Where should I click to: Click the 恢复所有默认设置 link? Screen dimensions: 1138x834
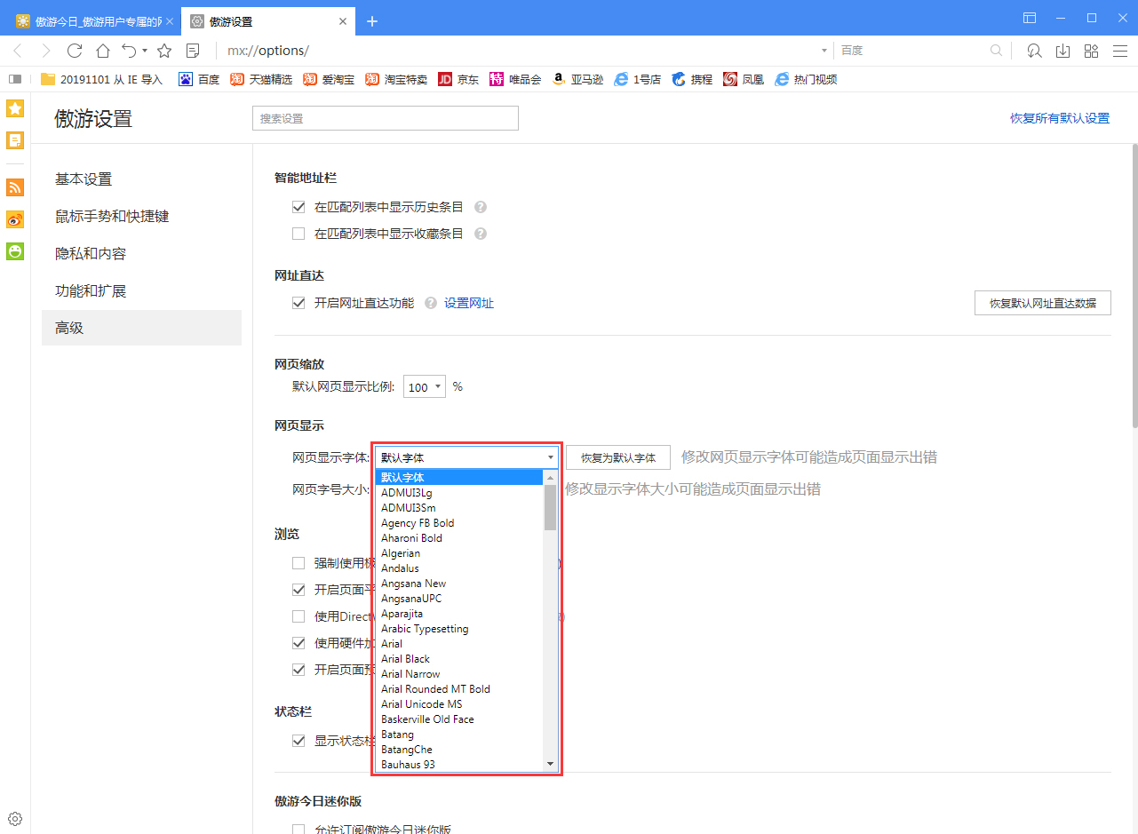(x=1060, y=116)
